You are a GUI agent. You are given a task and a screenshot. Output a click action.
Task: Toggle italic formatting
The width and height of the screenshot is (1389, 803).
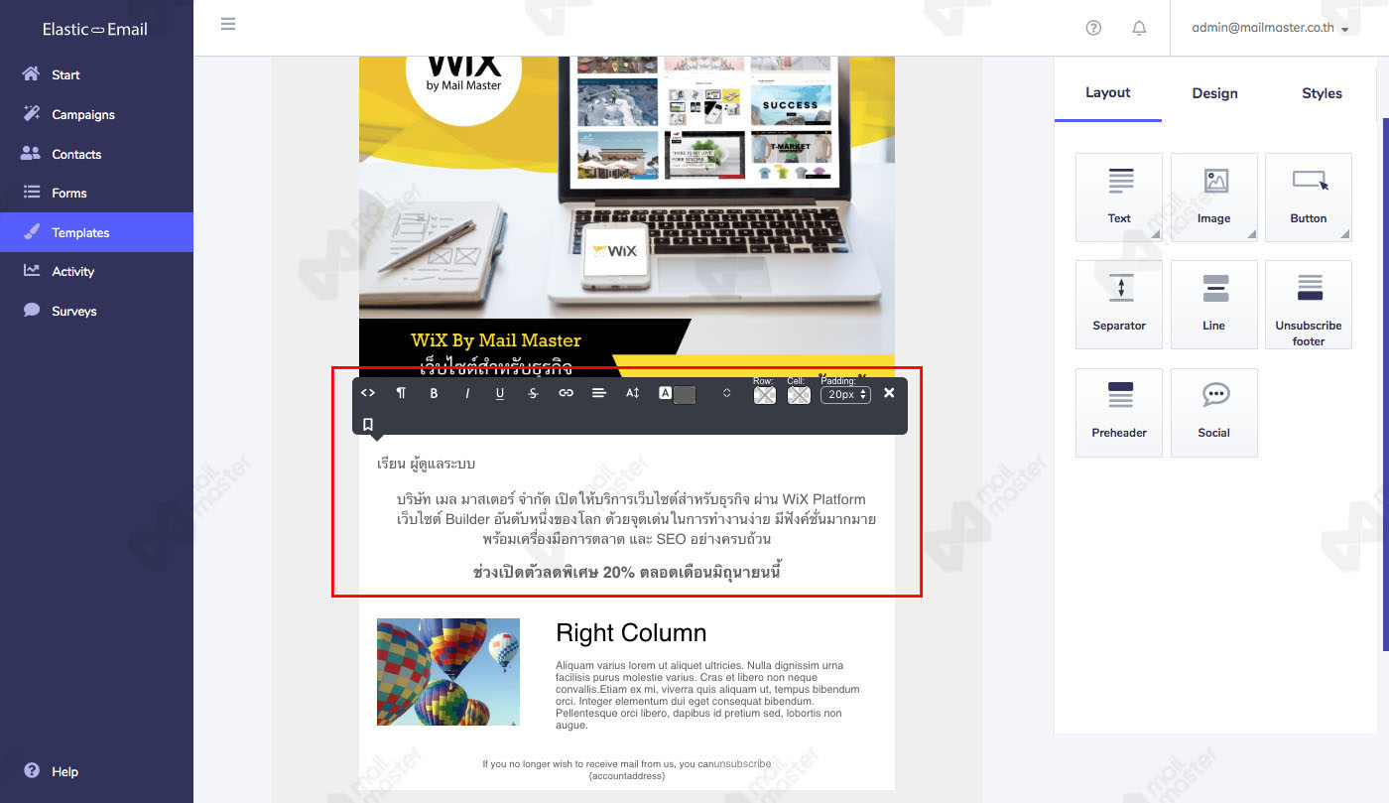click(467, 393)
